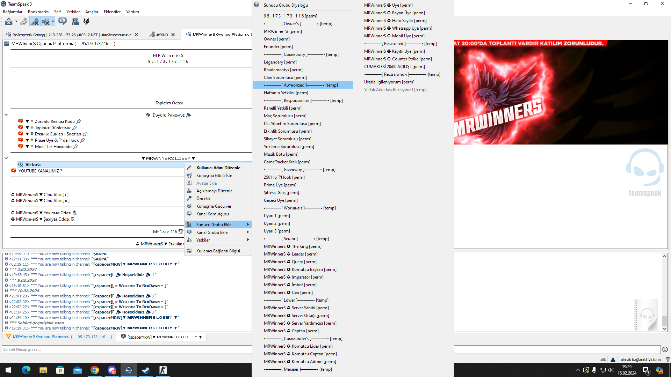
Task: Open Google Chrome from the taskbar
Action: pyautogui.click(x=95, y=370)
